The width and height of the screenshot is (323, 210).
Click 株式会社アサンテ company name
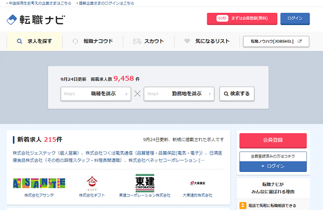point(39,195)
